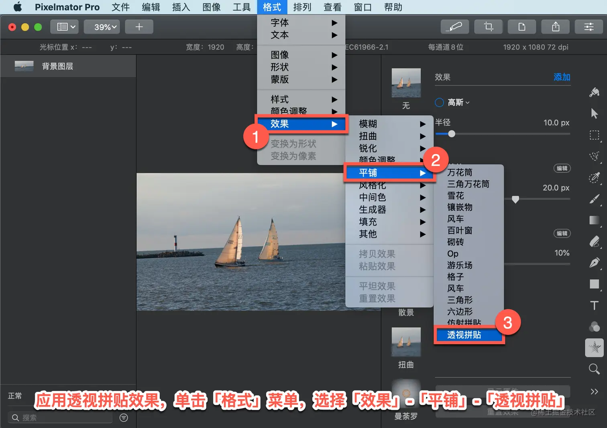Adjust the 半径 radius slider handle
Image resolution: width=607 pixels, height=428 pixels.
click(x=452, y=134)
